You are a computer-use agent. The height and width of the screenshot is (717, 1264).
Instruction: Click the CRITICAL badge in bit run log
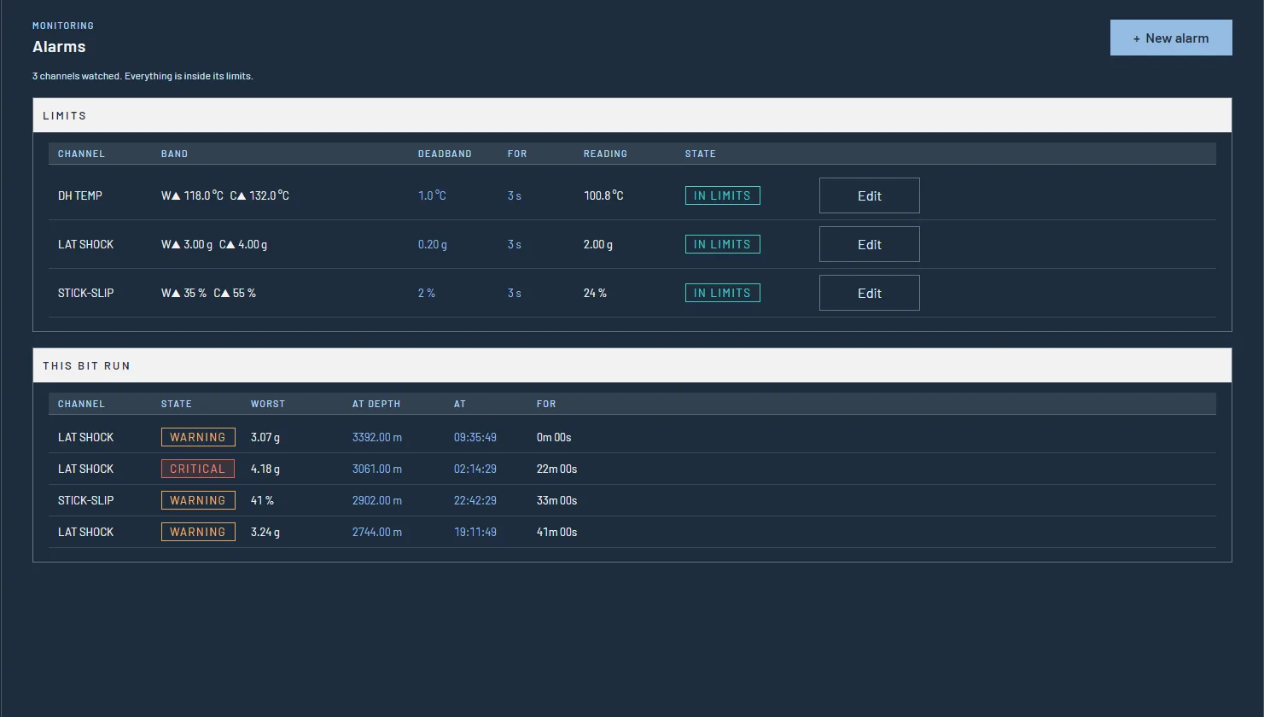(198, 469)
